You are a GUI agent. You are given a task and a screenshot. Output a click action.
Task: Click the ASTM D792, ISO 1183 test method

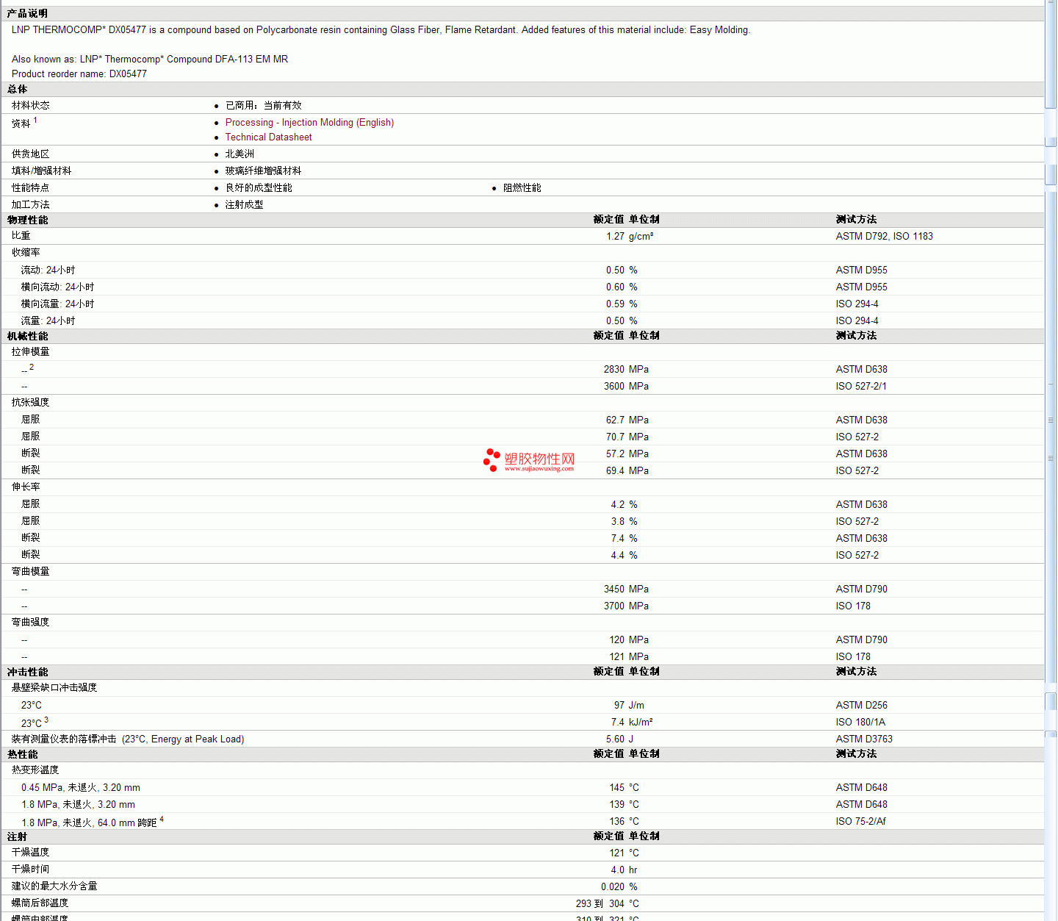[884, 237]
